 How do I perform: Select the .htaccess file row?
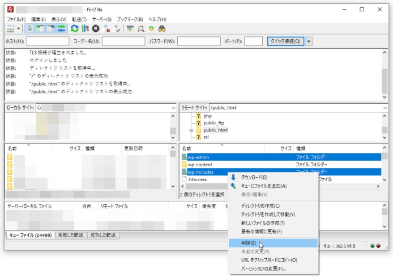[197, 179]
